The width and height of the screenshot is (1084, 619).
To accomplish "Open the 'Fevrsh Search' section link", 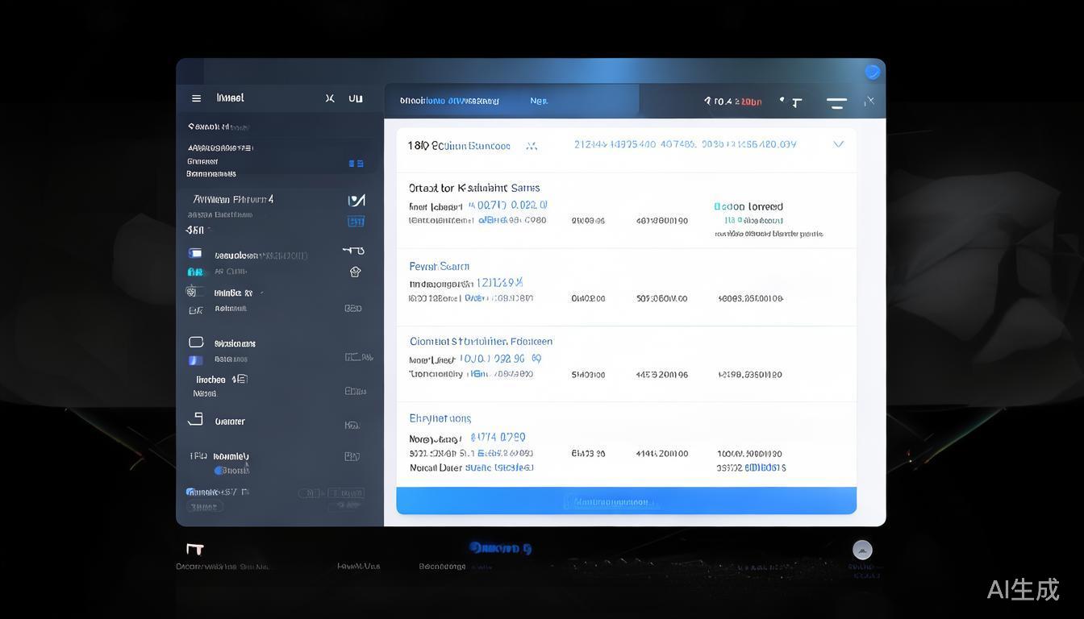I will [x=439, y=266].
